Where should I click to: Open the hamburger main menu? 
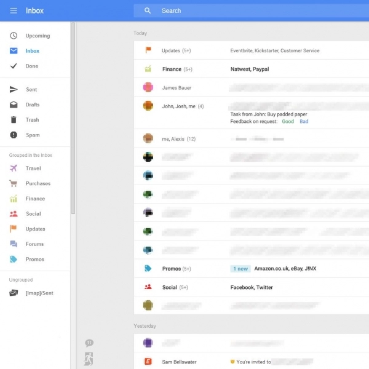[14, 10]
